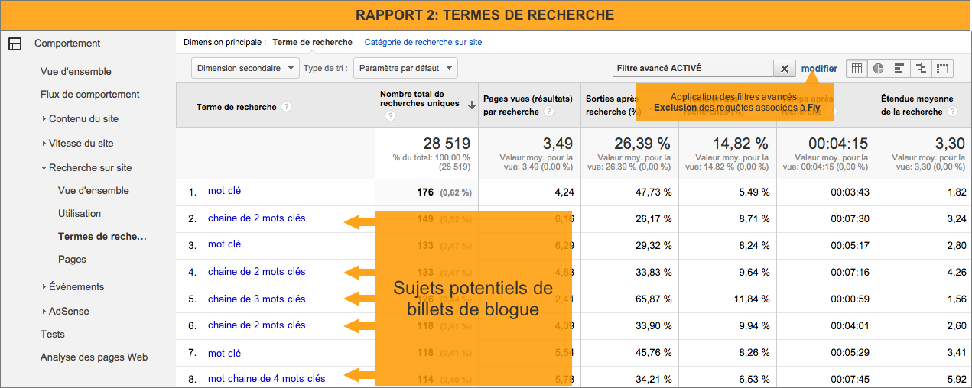
Task: Click summary value 14,82 %
Action: (x=740, y=144)
